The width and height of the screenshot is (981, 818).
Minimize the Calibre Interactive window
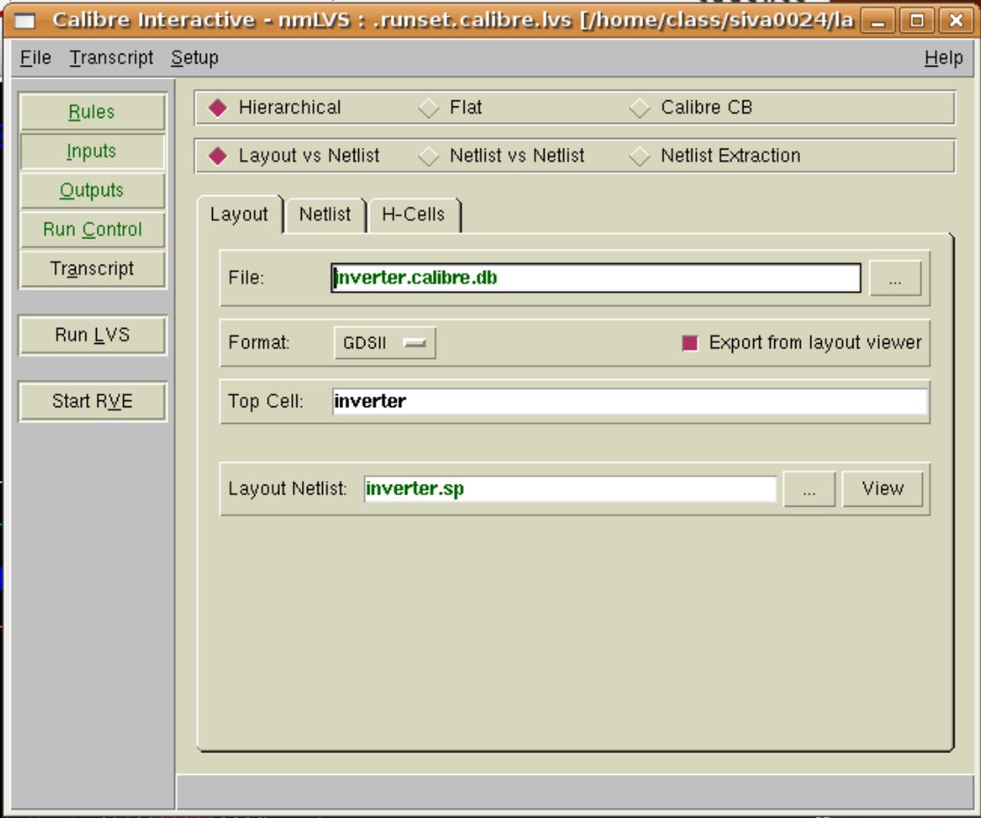[878, 20]
